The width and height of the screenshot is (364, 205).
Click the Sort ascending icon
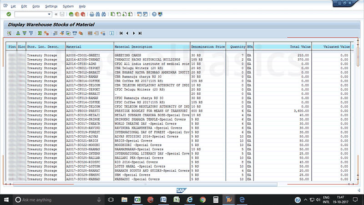[18, 33]
